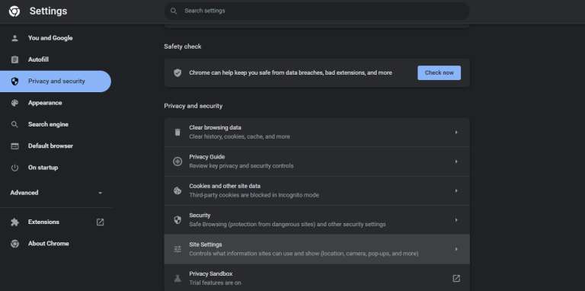The width and height of the screenshot is (585, 291).
Task: Click the shield icon for Privacy and security
Action: point(14,82)
